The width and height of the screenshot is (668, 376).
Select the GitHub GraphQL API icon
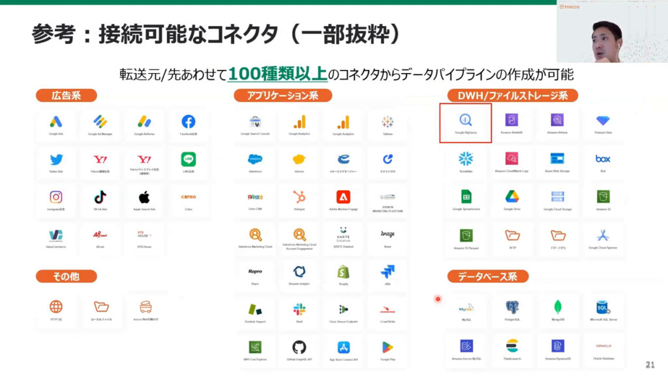click(x=299, y=347)
